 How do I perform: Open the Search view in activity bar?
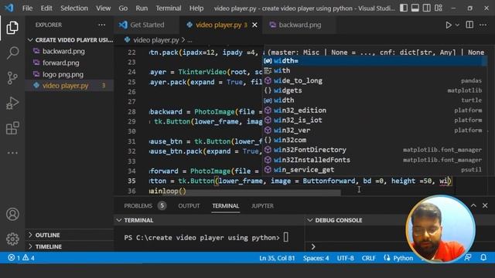click(12, 53)
